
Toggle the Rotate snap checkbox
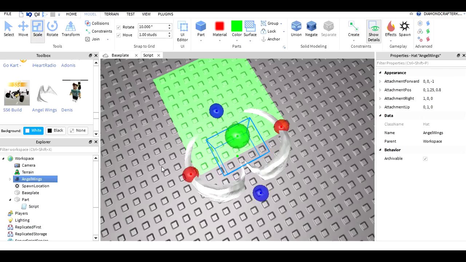tap(119, 27)
